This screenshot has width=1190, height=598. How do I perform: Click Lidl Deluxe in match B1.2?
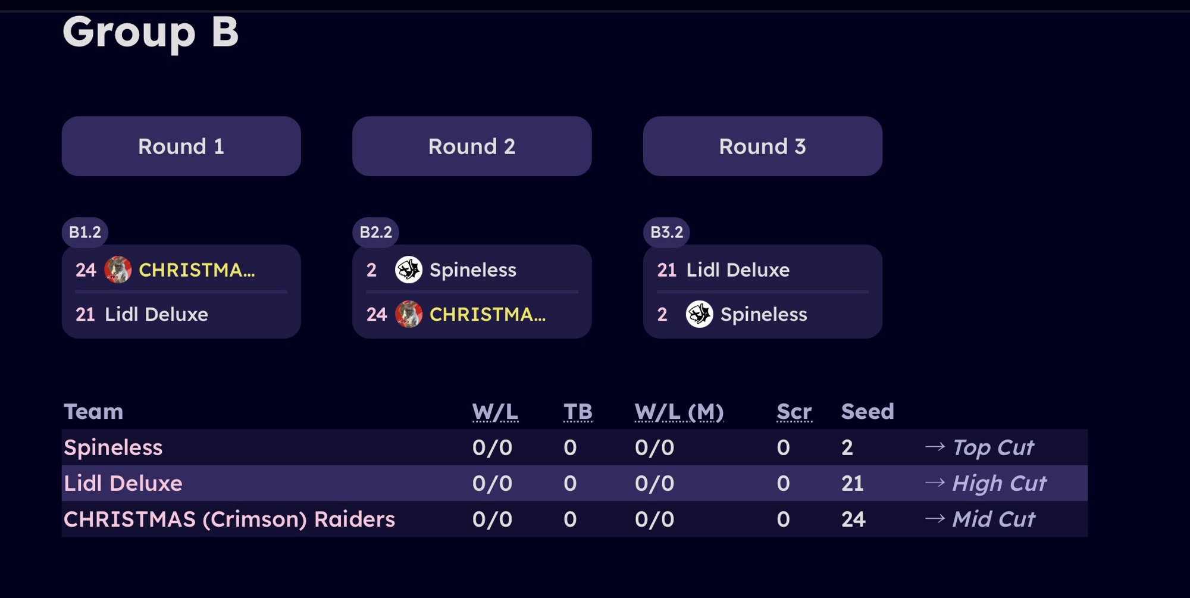coord(156,314)
